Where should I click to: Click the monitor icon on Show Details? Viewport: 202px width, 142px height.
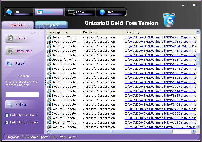pos(10,51)
